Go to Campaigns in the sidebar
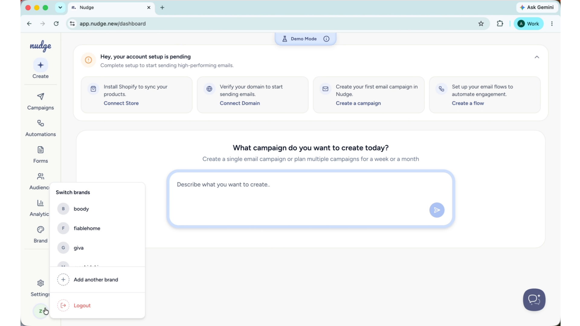The height and width of the screenshot is (326, 580). (x=40, y=101)
